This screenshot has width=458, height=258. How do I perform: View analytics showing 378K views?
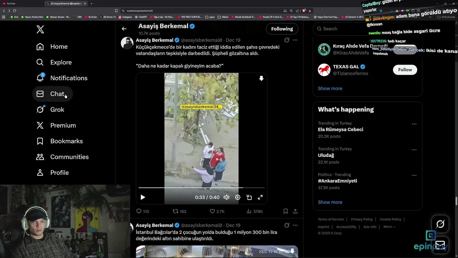[x=255, y=211]
